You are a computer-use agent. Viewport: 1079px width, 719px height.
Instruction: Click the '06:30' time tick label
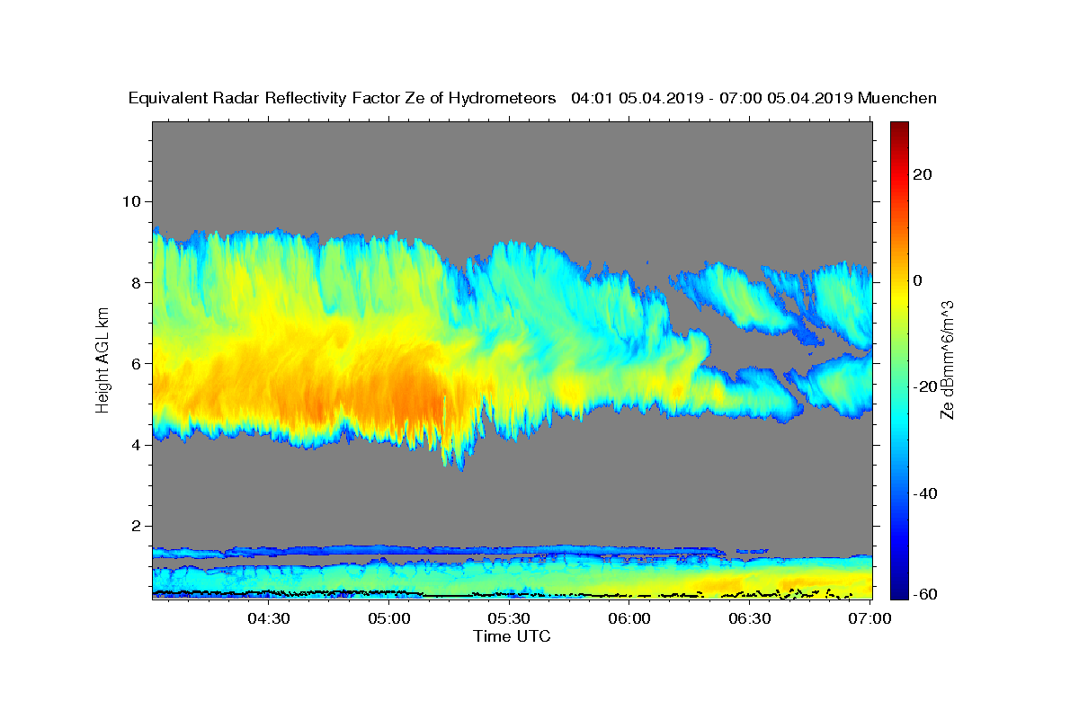(750, 618)
